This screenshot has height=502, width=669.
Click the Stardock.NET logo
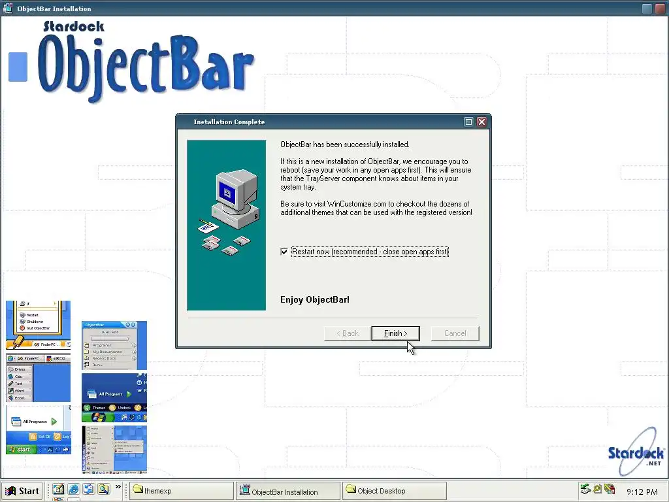(x=636, y=452)
